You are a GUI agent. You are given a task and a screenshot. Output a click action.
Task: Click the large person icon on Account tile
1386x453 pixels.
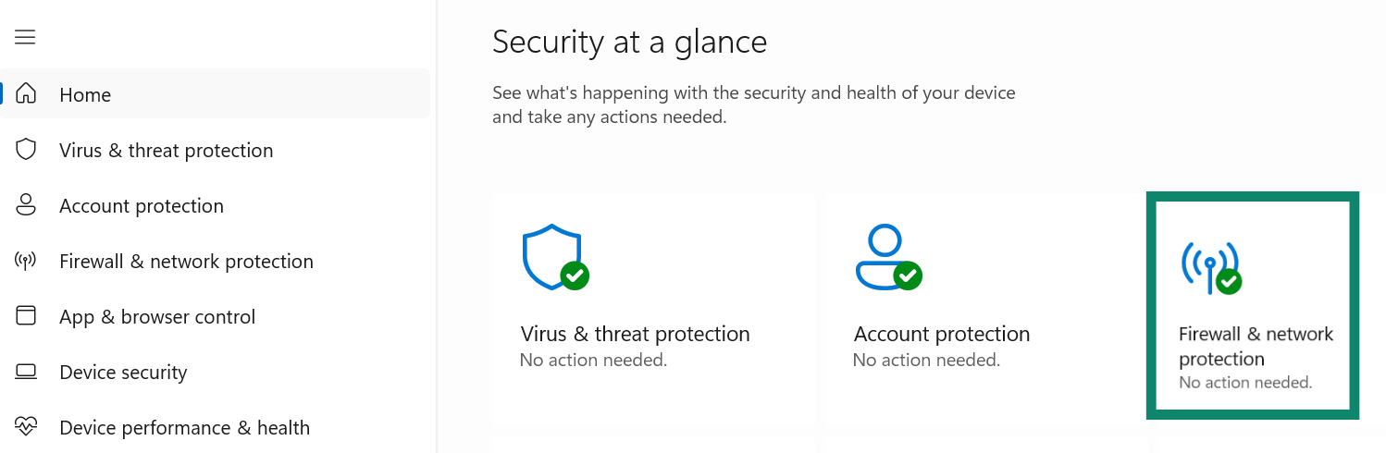point(885,256)
